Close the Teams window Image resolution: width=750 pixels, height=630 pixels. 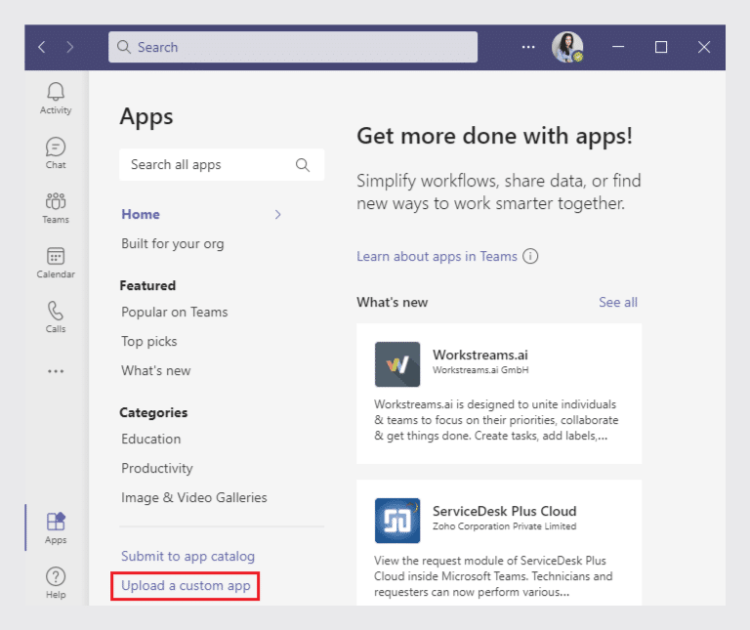tap(703, 47)
